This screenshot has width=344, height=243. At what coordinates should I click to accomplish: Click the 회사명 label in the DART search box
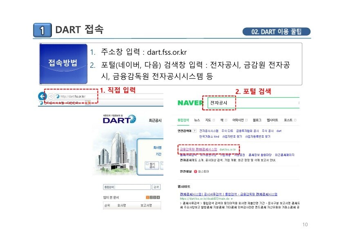coord(157,147)
